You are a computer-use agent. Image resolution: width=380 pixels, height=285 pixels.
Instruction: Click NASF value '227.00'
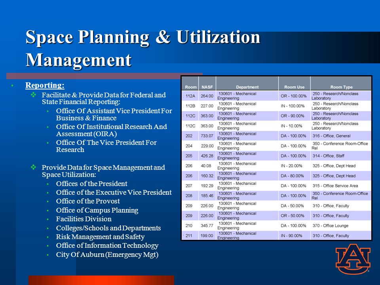coord(207,106)
